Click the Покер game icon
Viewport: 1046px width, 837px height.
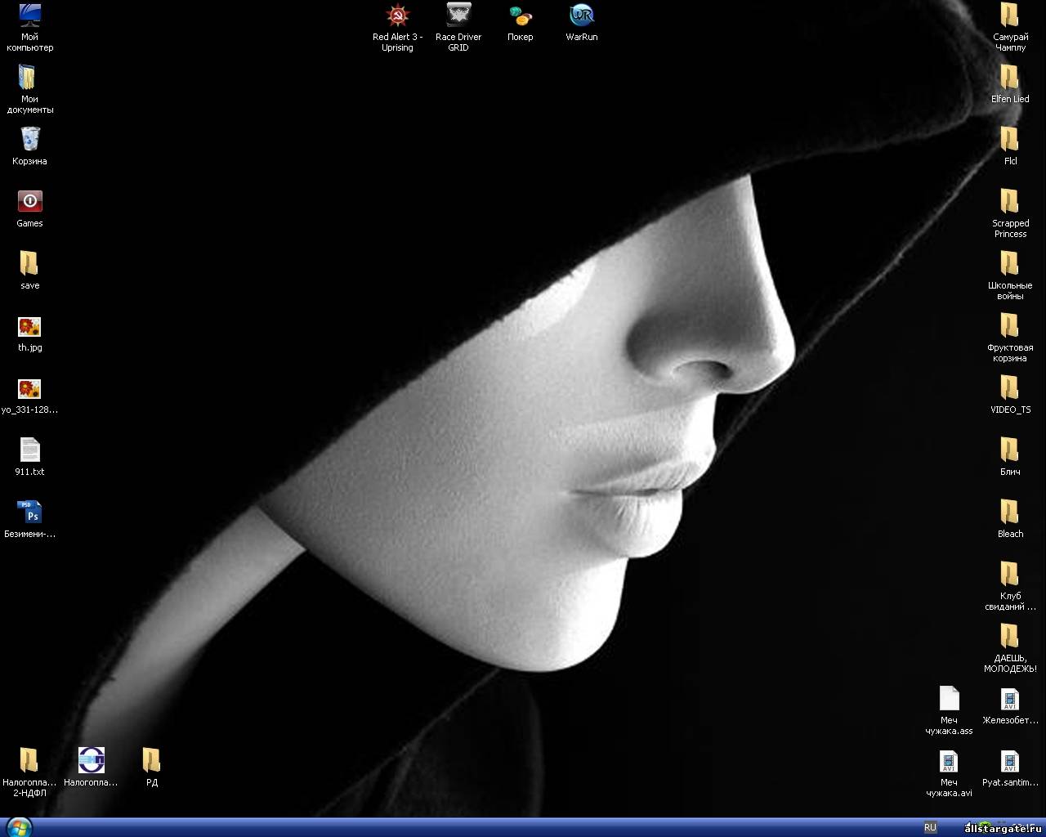520,16
